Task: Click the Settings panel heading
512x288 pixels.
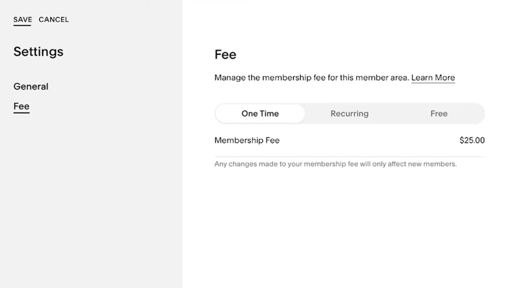Action: click(x=38, y=52)
